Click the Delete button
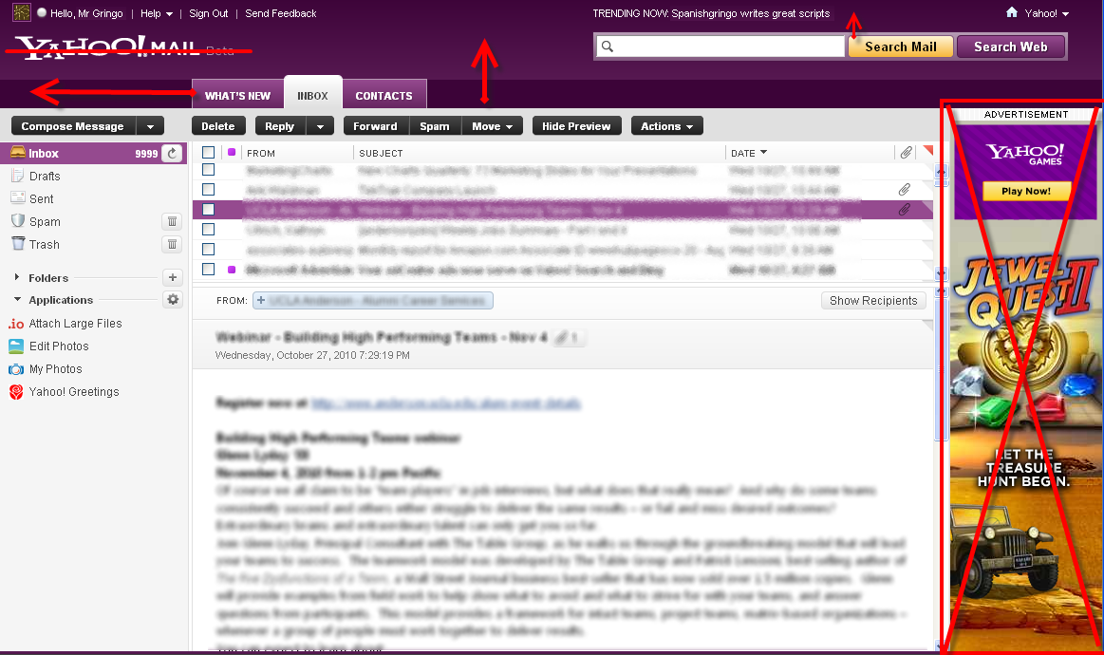Screen dimensions: 1104x655 (x=218, y=126)
